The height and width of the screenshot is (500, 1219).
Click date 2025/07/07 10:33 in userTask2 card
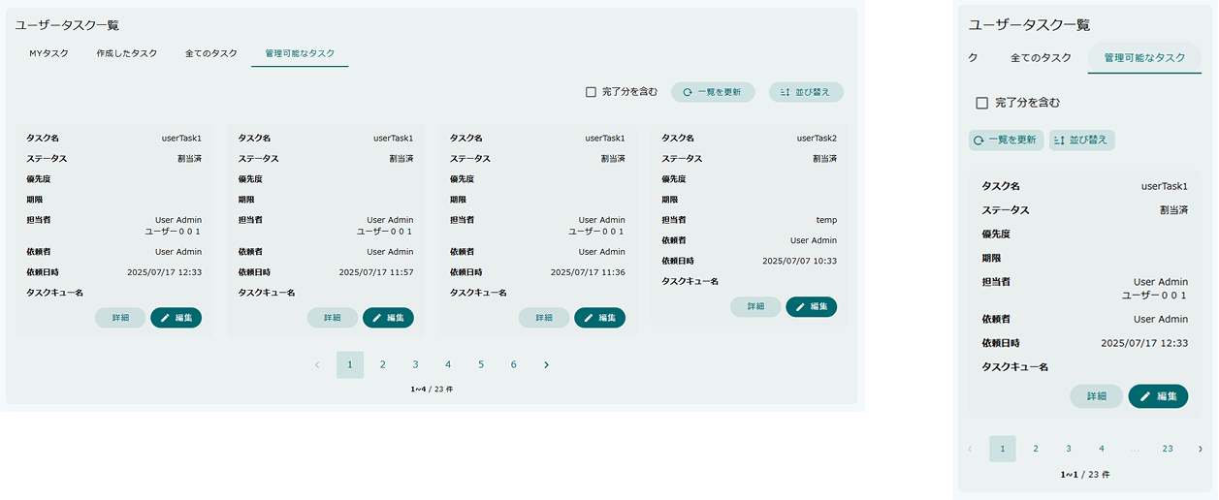799,261
